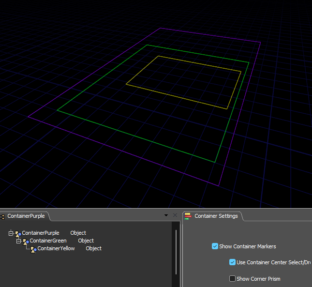Uncheck Show Container Markers
The image size is (312, 287).
[x=215, y=246]
